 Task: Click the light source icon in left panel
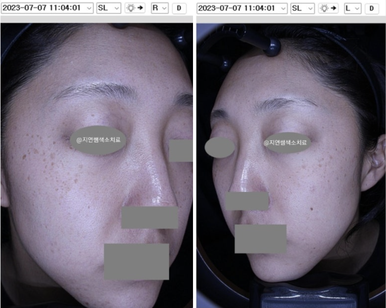click(135, 8)
